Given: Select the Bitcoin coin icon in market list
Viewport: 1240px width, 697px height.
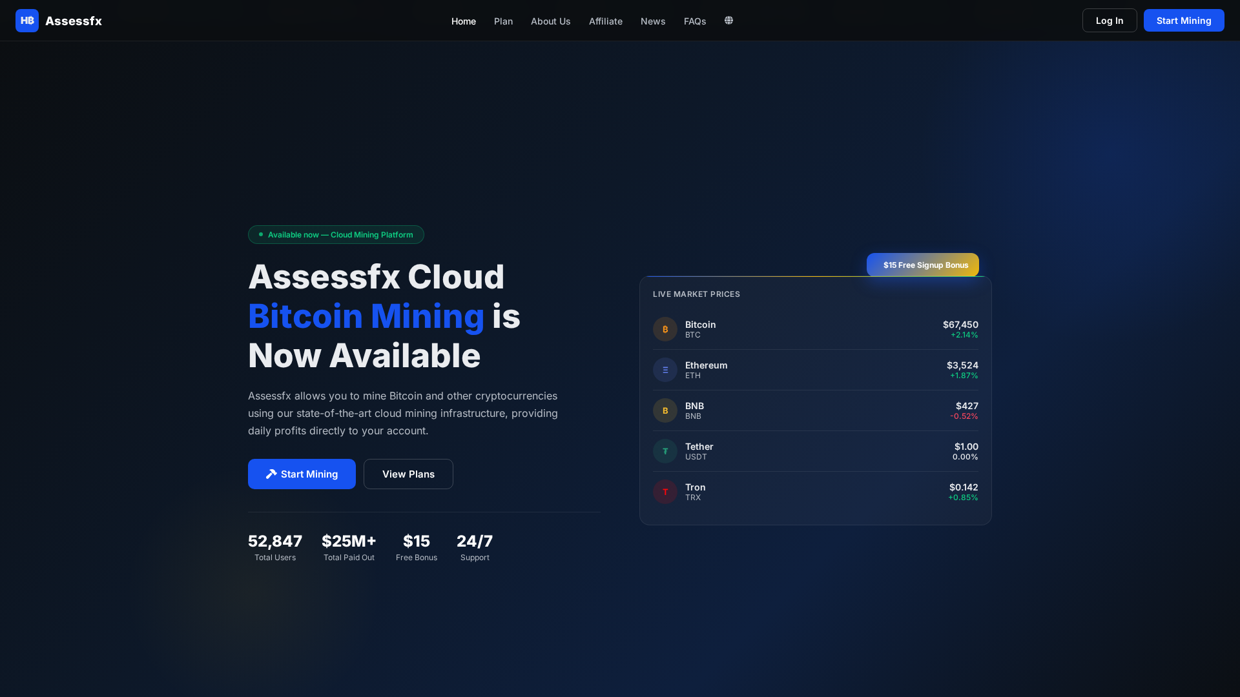Looking at the screenshot, I should (x=665, y=329).
